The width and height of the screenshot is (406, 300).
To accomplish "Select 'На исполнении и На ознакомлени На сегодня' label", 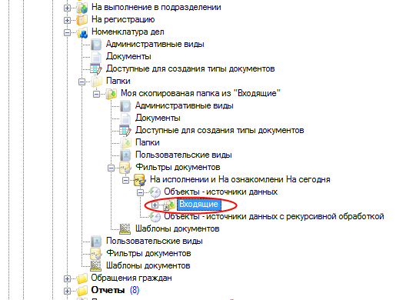I will (240, 180).
